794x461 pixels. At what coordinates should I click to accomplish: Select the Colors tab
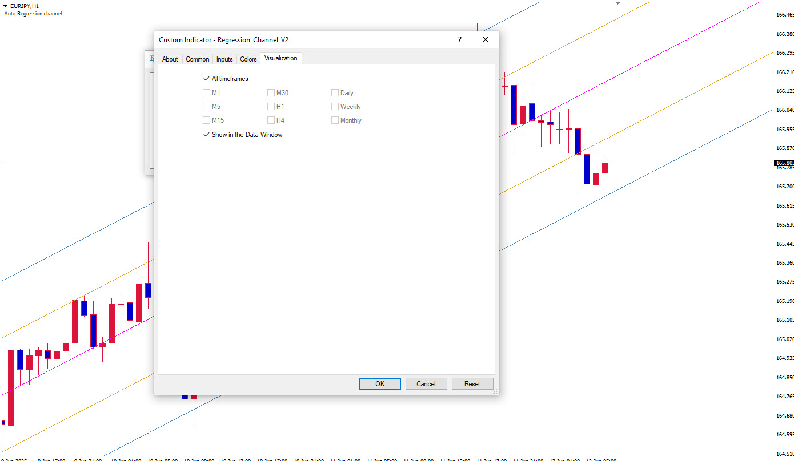coord(248,59)
